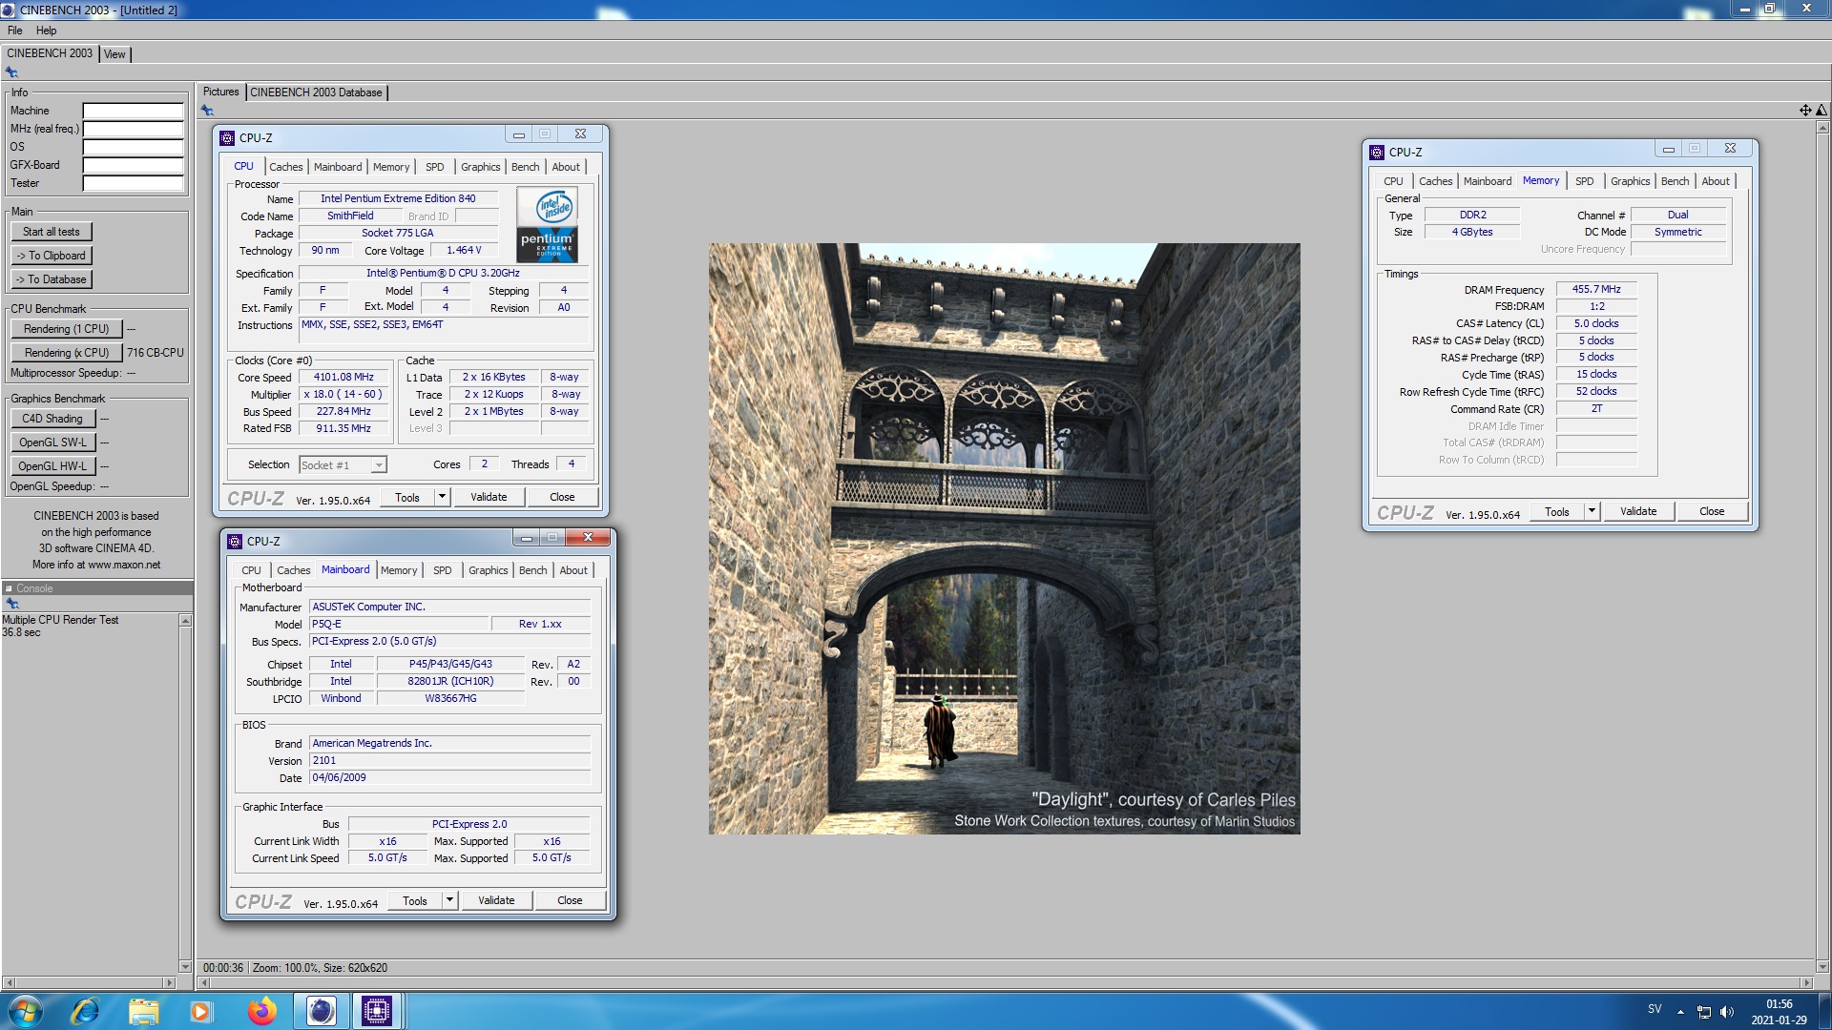Open the Windows Start menu
Image resolution: width=1832 pixels, height=1030 pixels.
point(26,1011)
